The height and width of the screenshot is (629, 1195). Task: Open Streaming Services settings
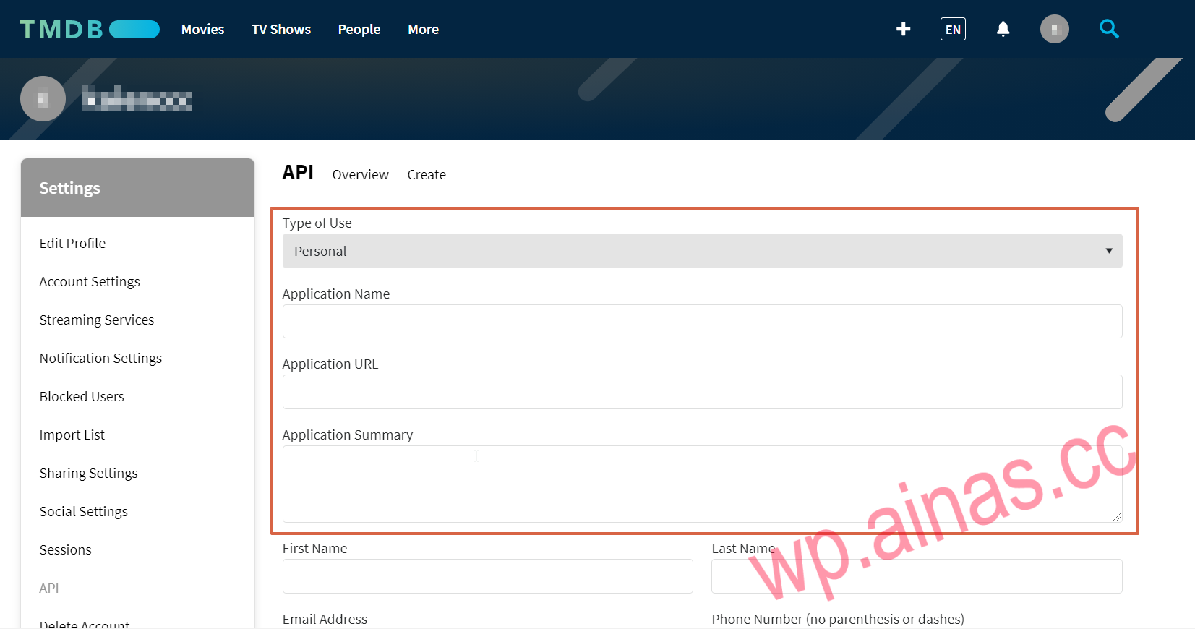point(97,320)
